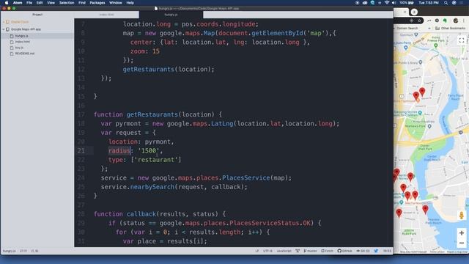Open the GitHub panel from status bar
Screen dimensions: 469x264
click(x=344, y=251)
